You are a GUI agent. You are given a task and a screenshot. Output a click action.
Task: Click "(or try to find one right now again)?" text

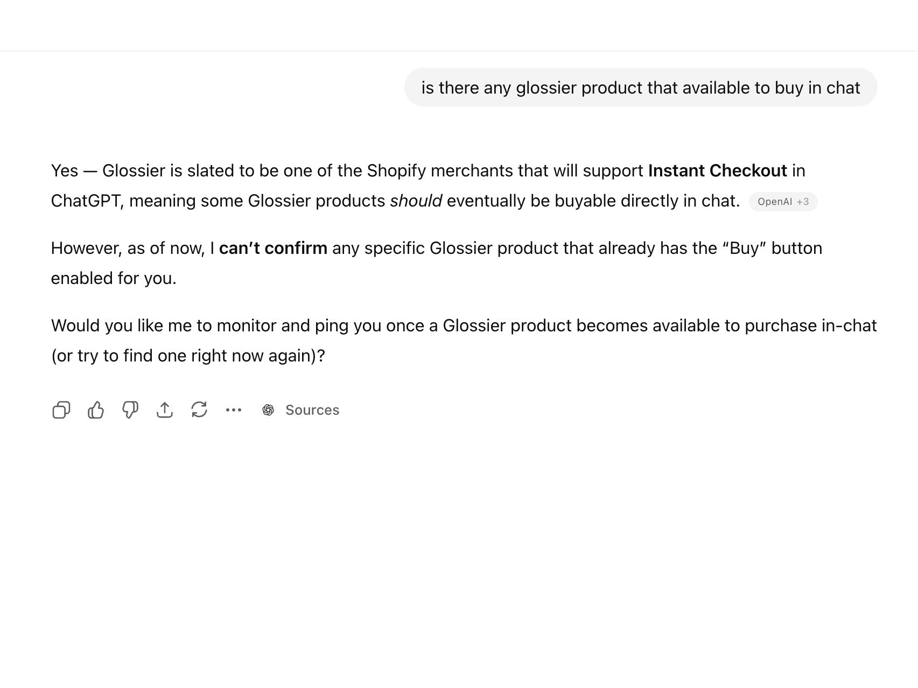coord(188,356)
